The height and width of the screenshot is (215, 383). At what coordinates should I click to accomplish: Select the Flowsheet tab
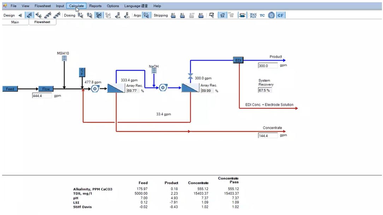point(42,22)
